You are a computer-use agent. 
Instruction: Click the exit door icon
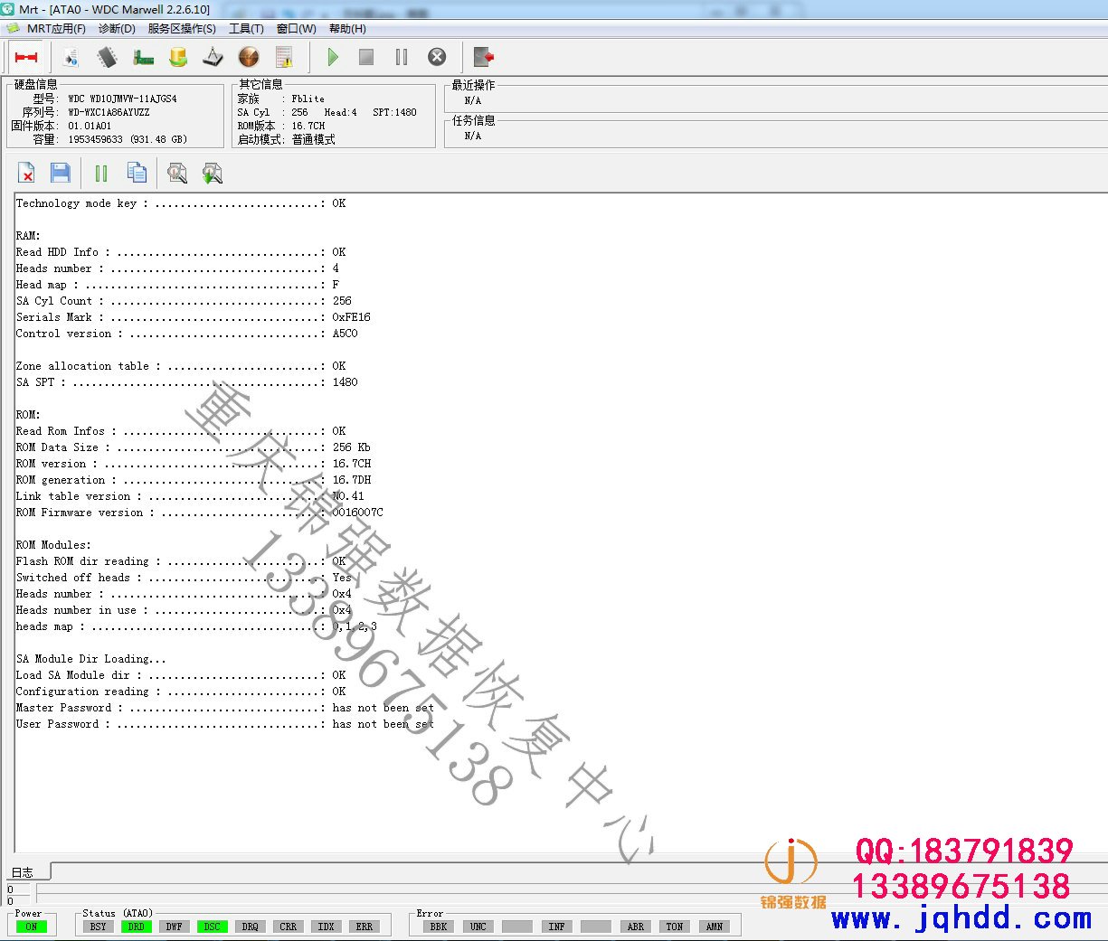click(484, 57)
